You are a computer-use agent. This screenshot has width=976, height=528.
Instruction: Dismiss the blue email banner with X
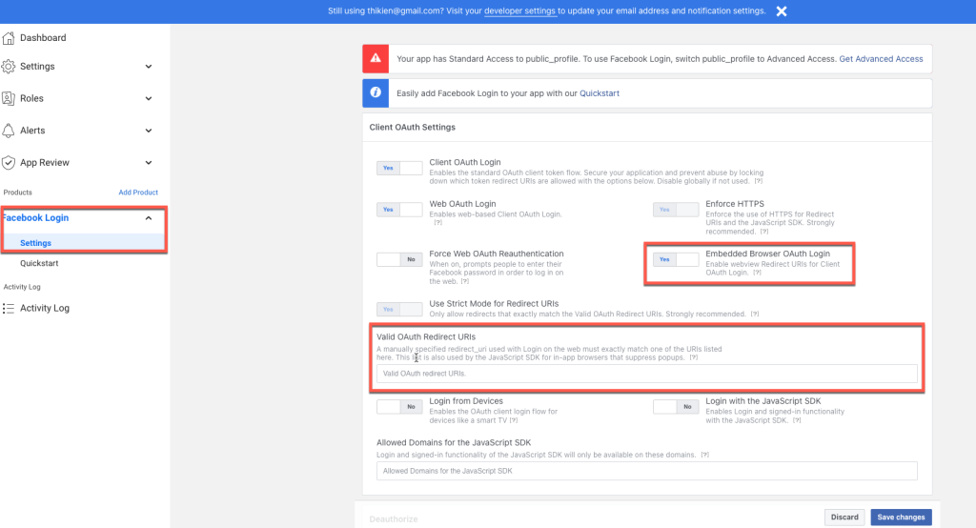pos(782,11)
